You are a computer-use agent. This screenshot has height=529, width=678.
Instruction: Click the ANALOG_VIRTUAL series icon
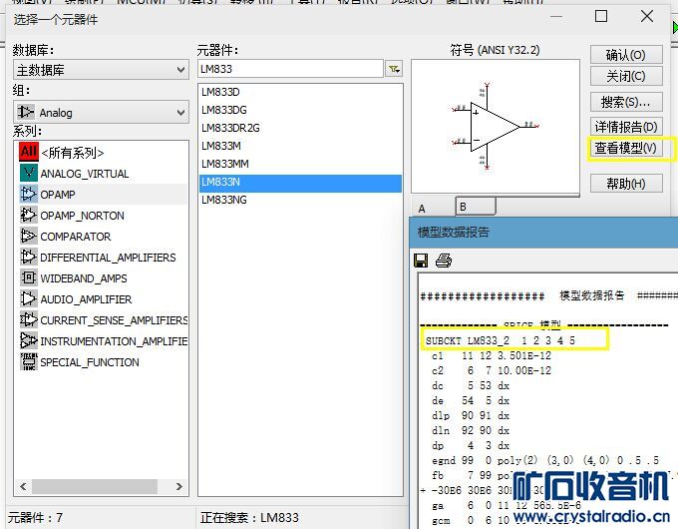29,173
